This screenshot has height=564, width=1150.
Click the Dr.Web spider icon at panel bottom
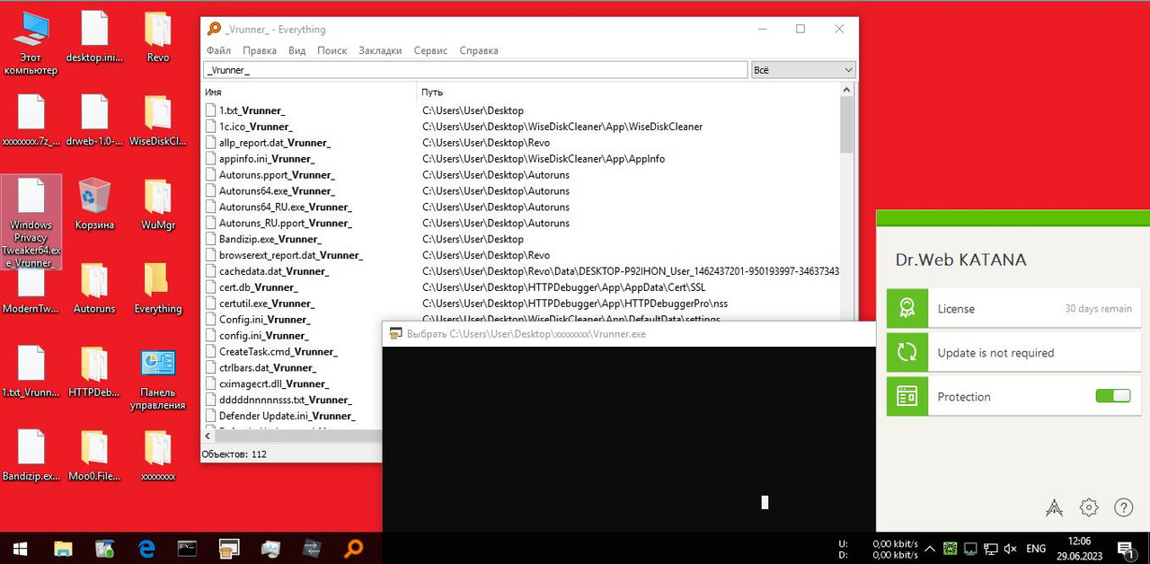point(1054,507)
